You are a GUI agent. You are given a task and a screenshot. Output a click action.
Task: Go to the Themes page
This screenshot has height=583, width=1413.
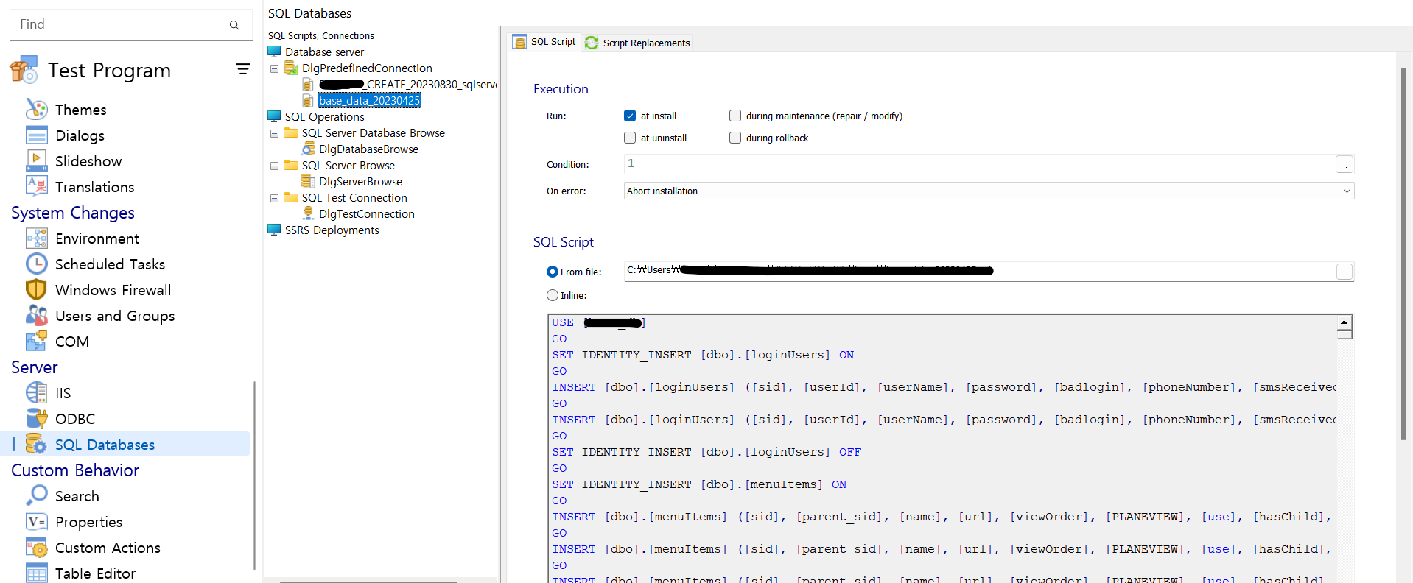pos(81,110)
